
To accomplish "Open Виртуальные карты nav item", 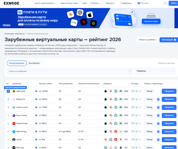I will [70, 3].
